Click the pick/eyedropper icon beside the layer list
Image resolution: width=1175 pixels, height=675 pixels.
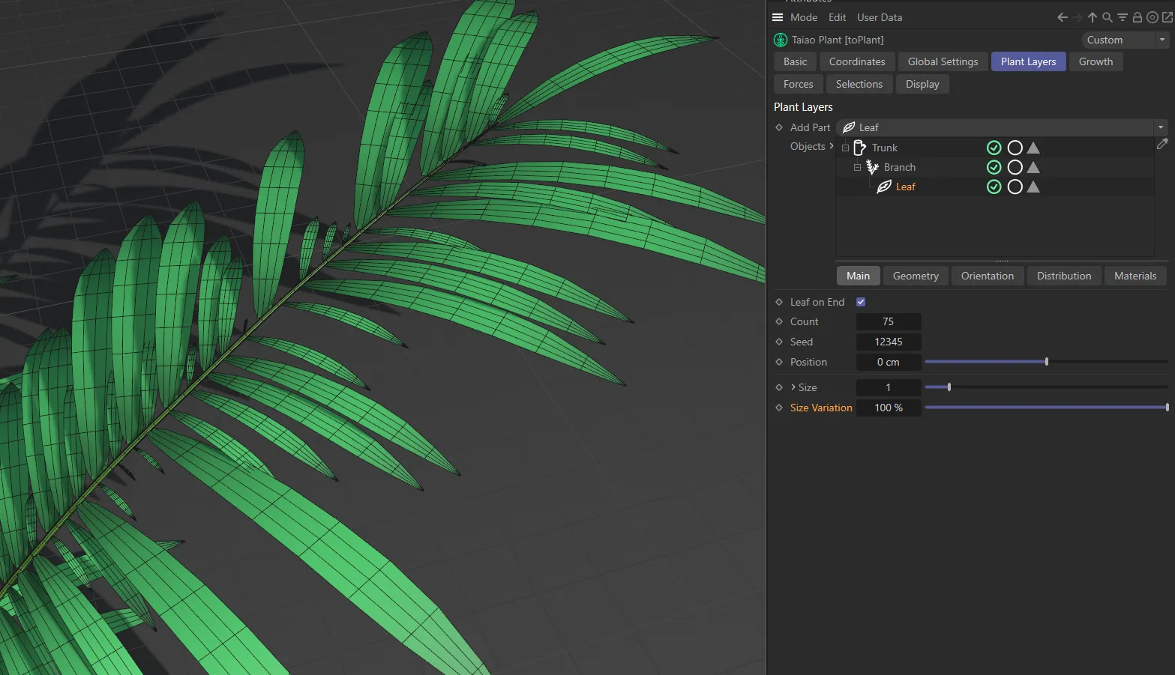[1162, 144]
